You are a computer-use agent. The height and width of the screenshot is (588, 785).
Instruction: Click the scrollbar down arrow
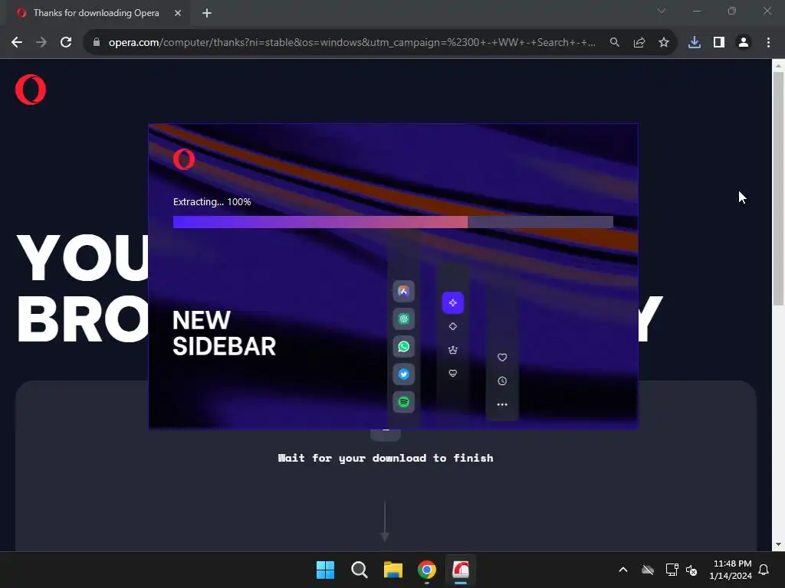click(x=778, y=544)
